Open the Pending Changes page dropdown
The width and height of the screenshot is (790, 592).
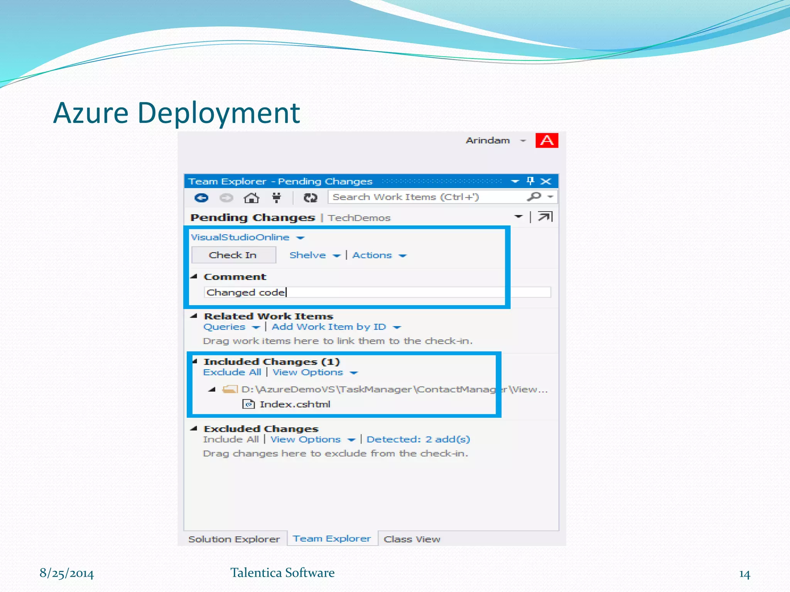tap(518, 217)
